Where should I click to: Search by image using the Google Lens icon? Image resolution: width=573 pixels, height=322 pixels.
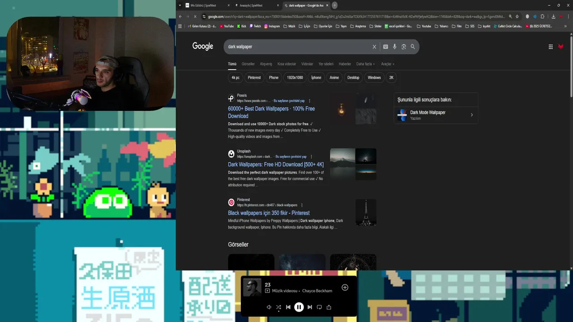coord(404,47)
